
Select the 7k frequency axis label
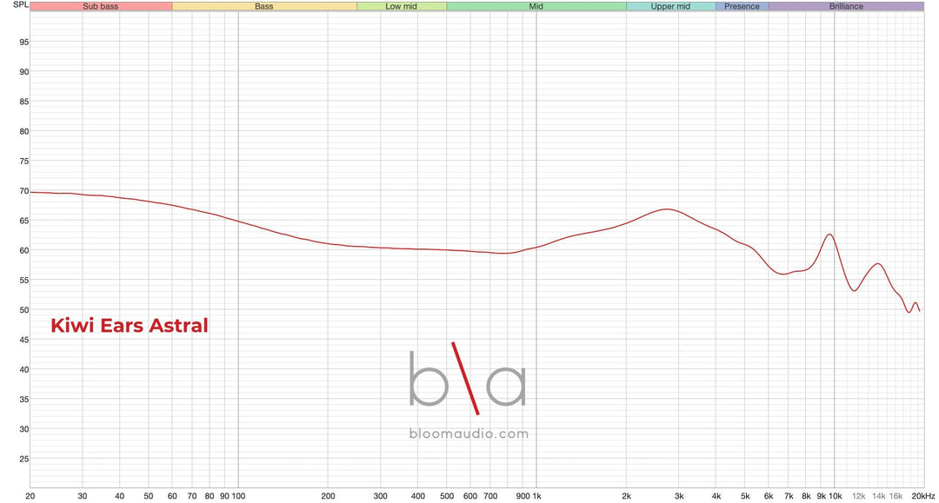789,496
